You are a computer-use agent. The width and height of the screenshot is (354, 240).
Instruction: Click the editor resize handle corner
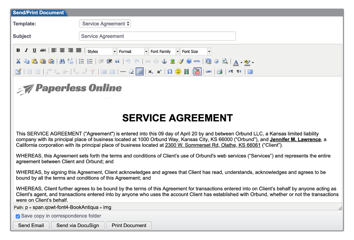pos(340,208)
